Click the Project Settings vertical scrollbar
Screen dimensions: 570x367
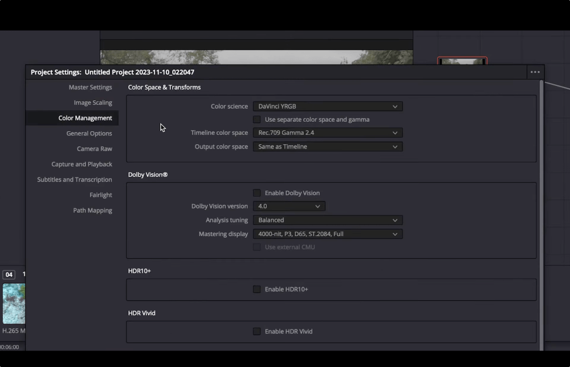click(541, 215)
